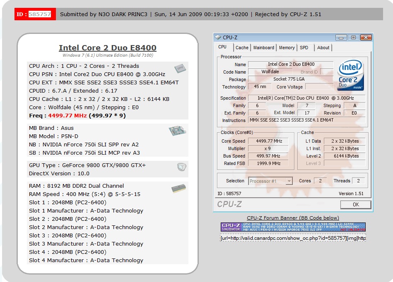Switch to the Memory tab
The height and width of the screenshot is (282, 393).
287,48
